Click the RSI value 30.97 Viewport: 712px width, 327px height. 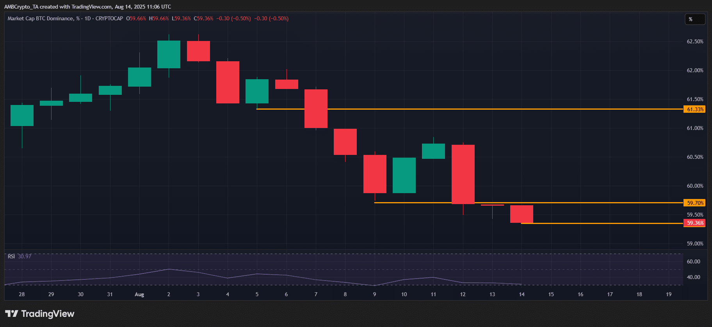(25, 256)
